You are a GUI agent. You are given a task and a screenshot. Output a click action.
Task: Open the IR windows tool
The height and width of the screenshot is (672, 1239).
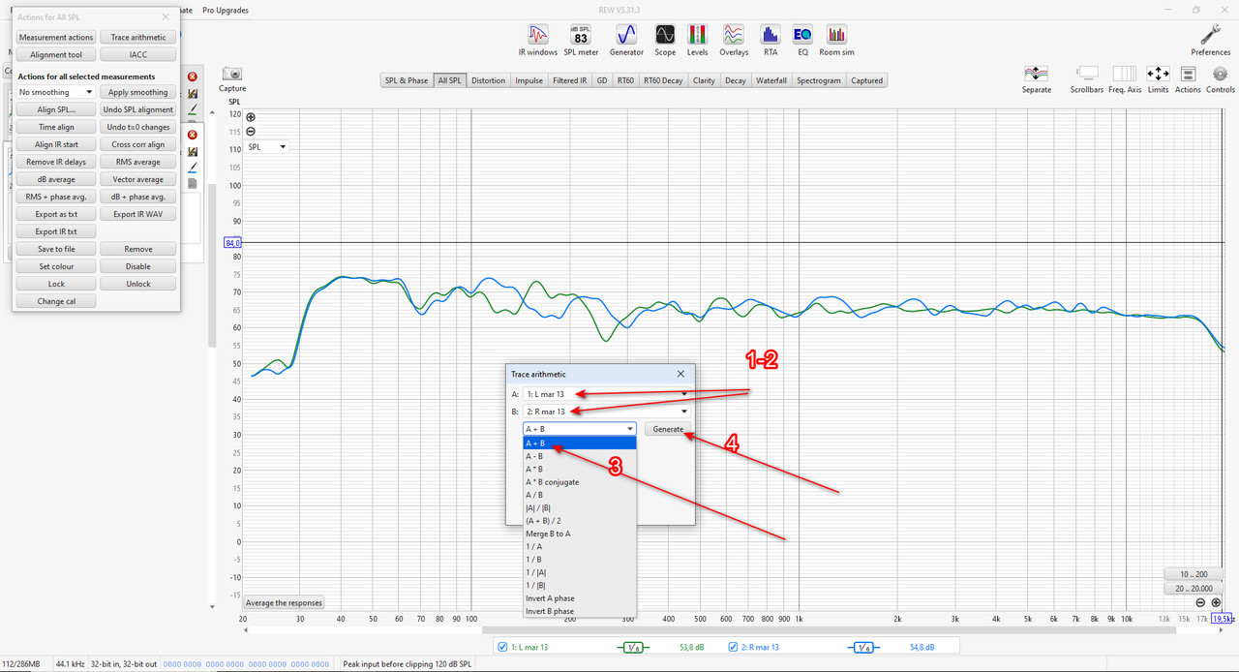click(536, 40)
